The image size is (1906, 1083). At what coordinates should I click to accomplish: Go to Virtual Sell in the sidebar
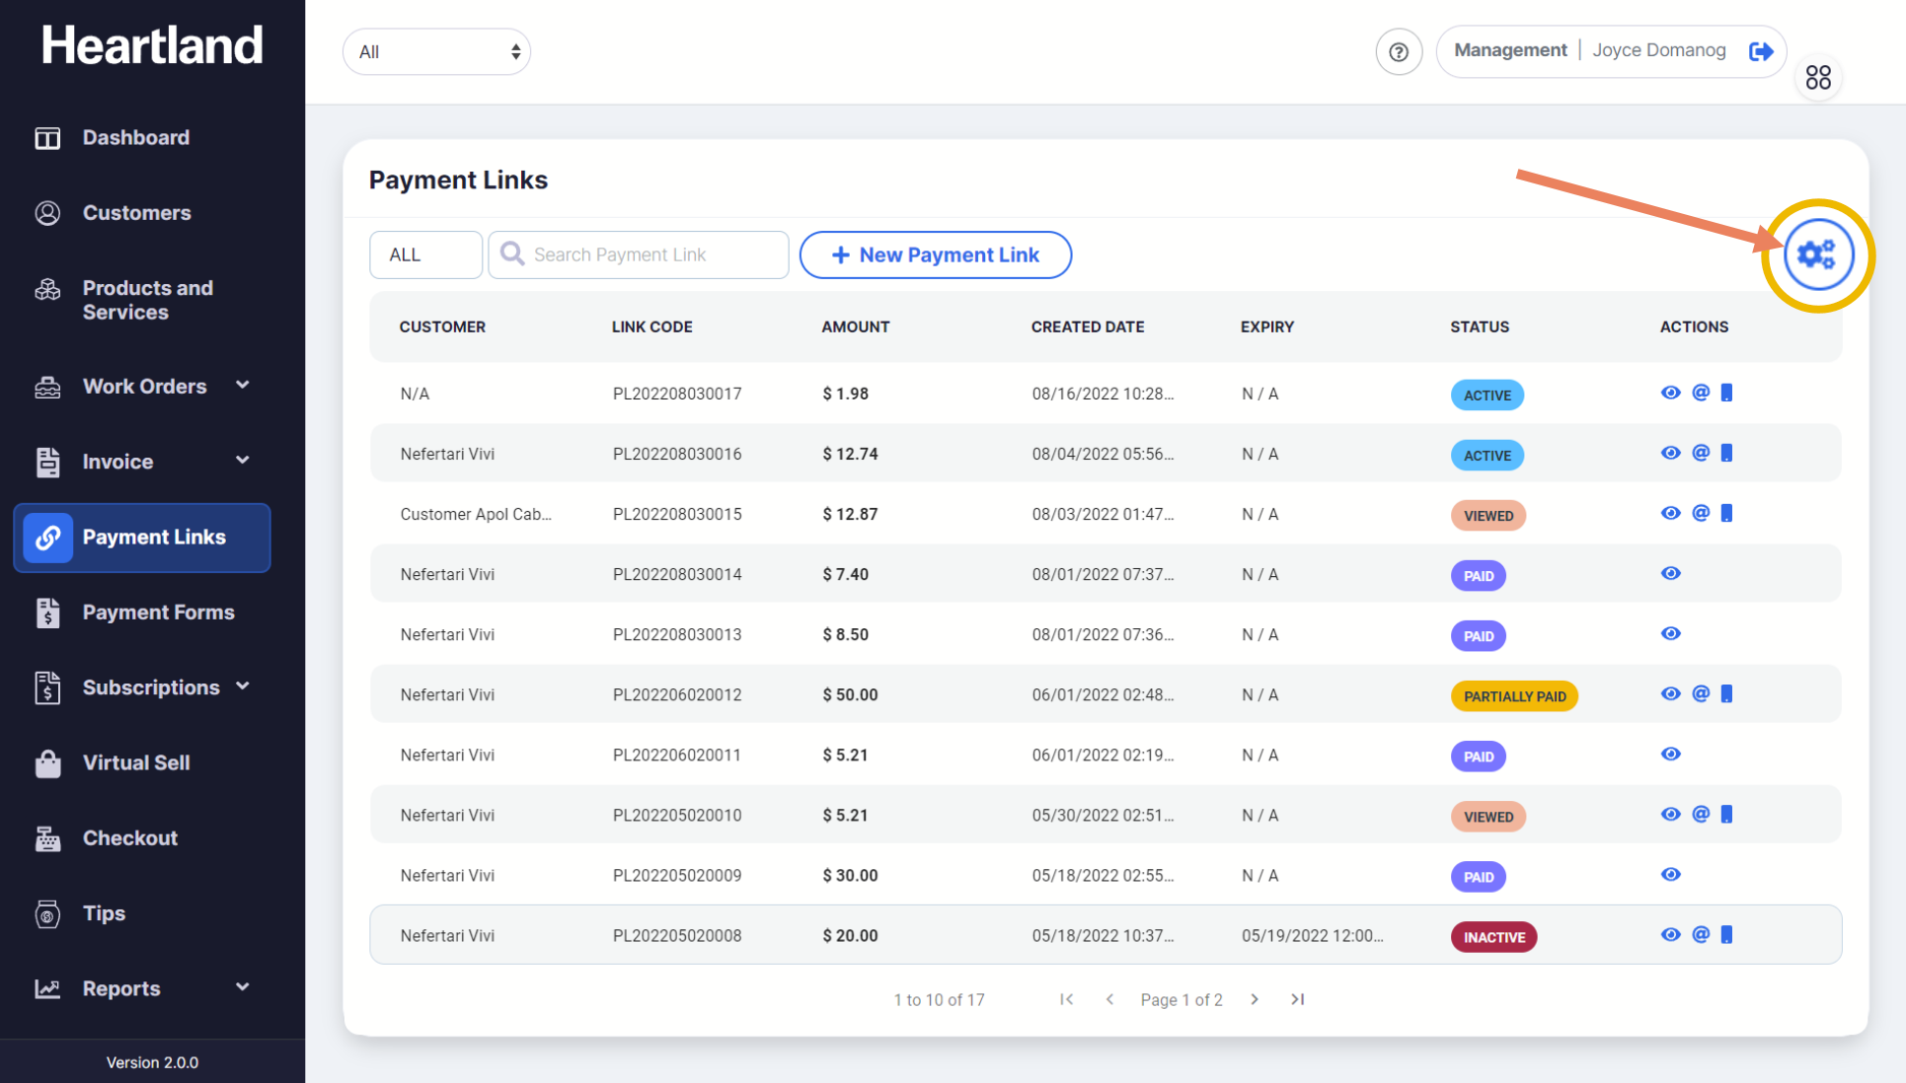click(x=136, y=762)
